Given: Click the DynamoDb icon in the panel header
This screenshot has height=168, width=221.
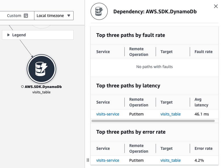Looking at the screenshot, I should click(x=99, y=11).
